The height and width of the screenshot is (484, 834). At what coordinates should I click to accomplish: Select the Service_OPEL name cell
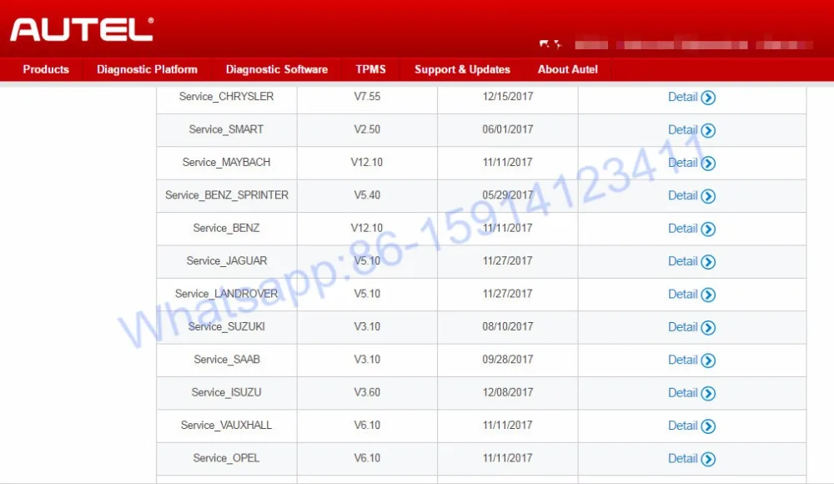pos(227,458)
